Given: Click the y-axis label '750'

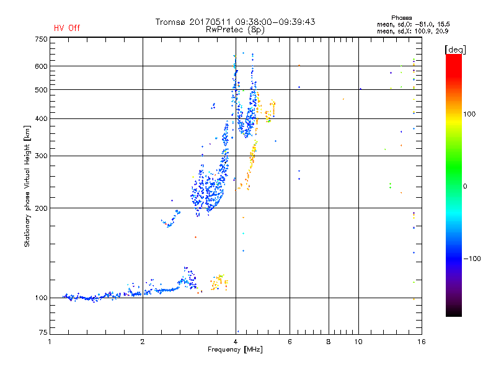Looking at the screenshot, I should point(41,39).
